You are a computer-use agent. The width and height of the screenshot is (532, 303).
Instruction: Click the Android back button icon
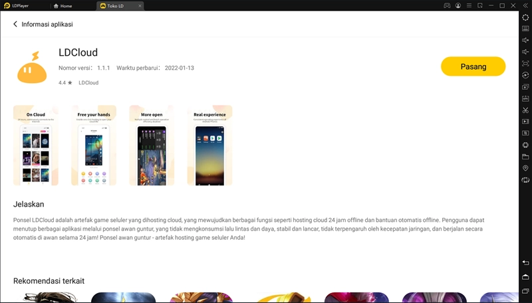click(x=525, y=262)
